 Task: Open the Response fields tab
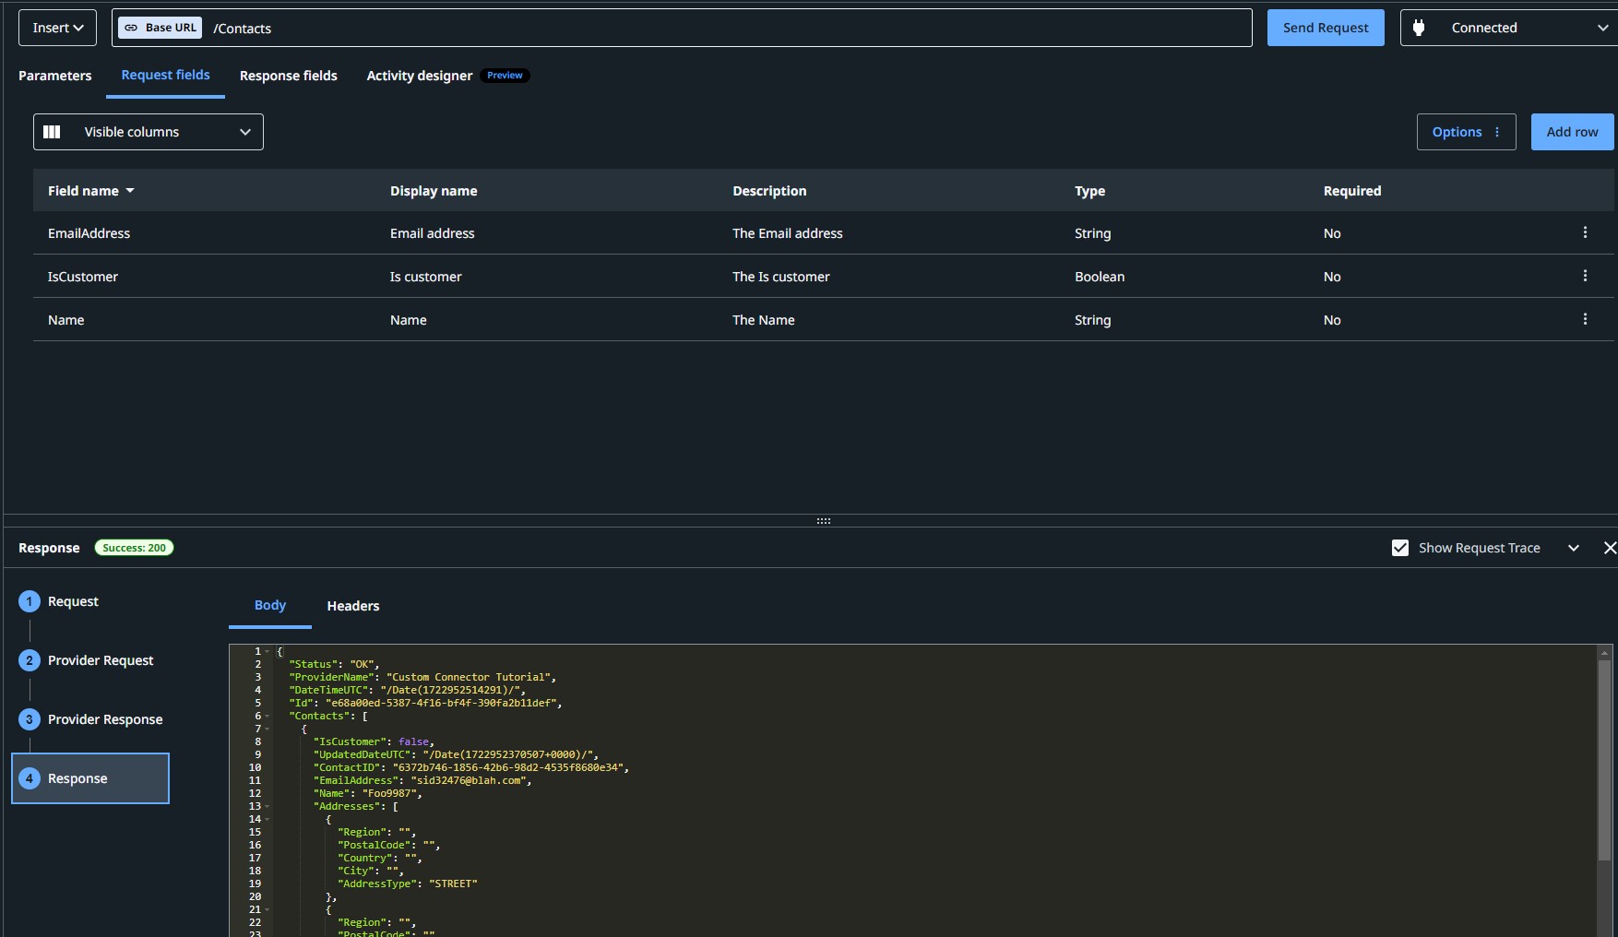[x=289, y=76]
